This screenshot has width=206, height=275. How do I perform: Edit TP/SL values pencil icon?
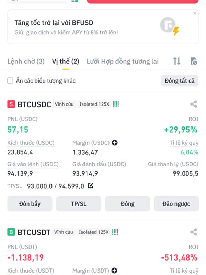coord(91,186)
